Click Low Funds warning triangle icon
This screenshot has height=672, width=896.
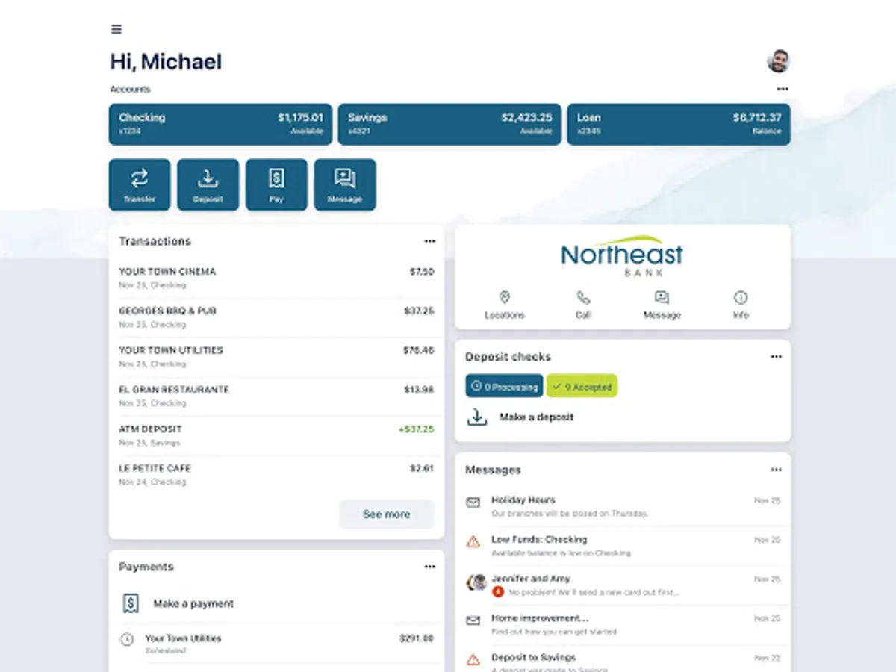pos(473,542)
